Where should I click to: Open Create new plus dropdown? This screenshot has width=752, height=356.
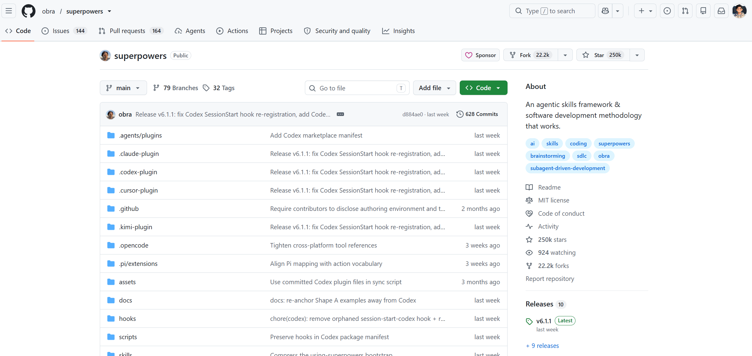(x=645, y=11)
